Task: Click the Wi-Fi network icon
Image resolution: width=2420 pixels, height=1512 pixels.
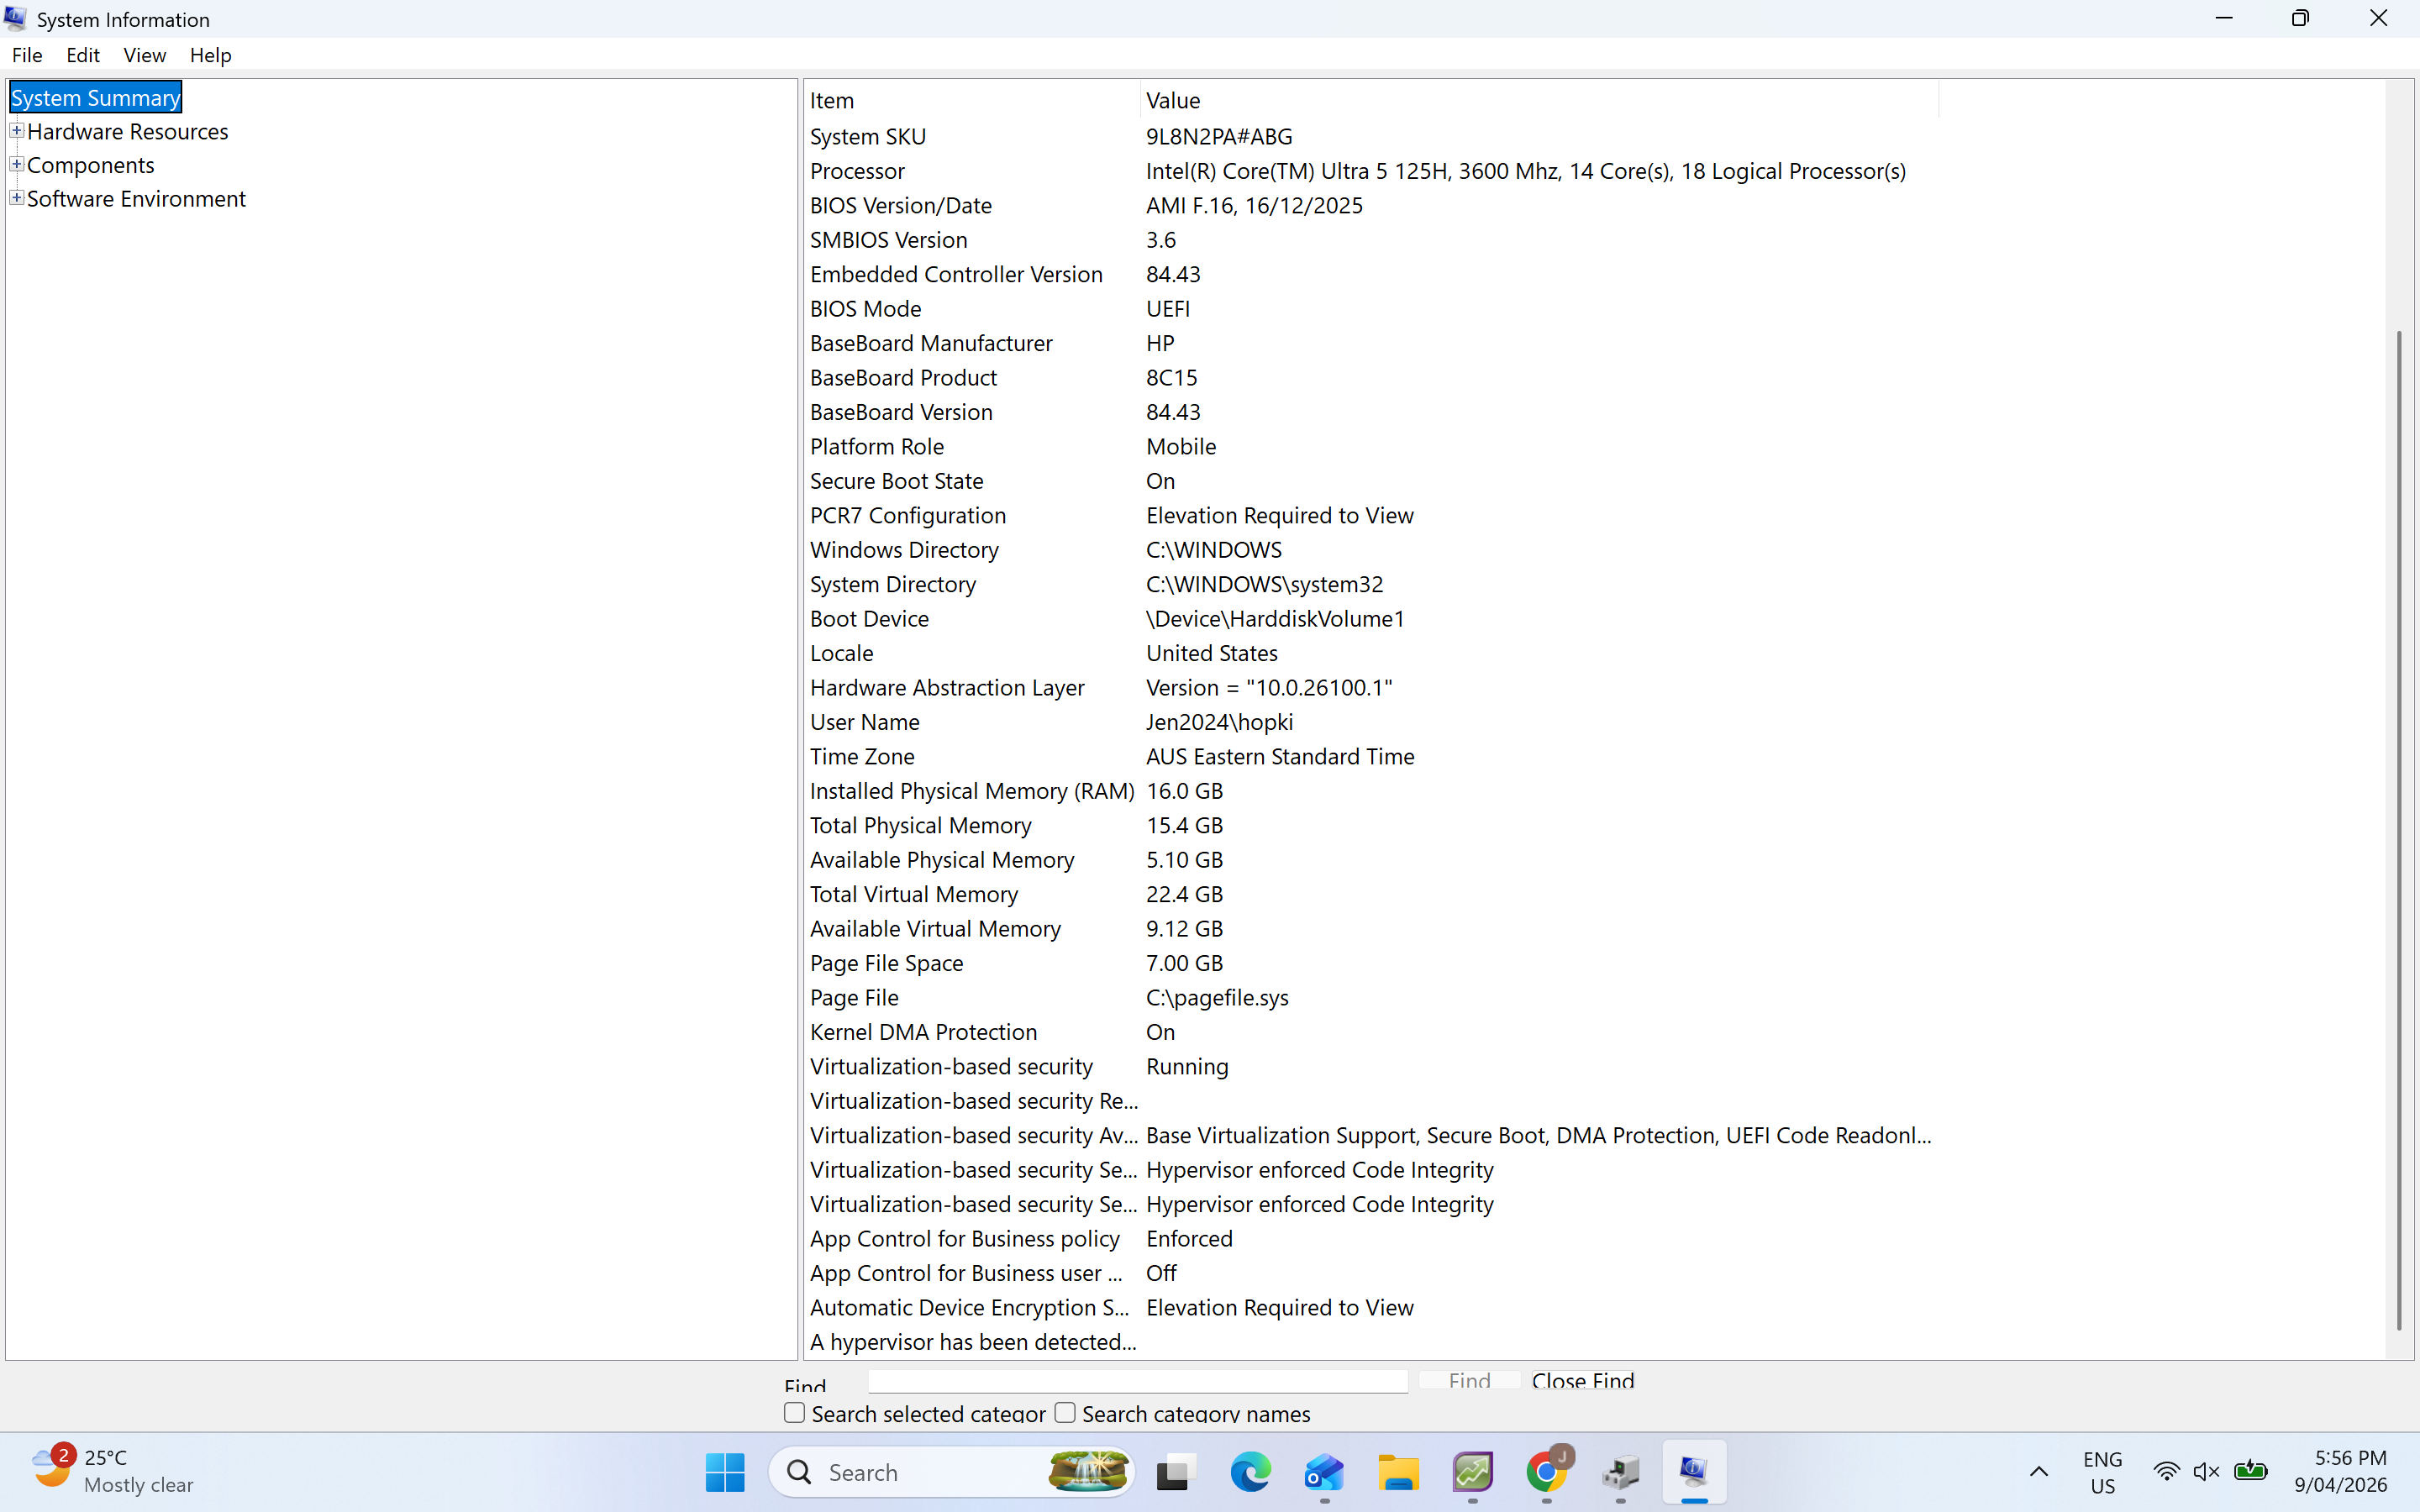Action: point(2166,1472)
